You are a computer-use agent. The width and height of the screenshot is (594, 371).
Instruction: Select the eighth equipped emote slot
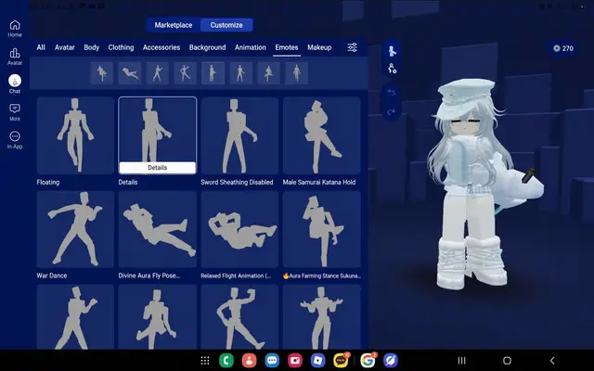[x=297, y=73]
